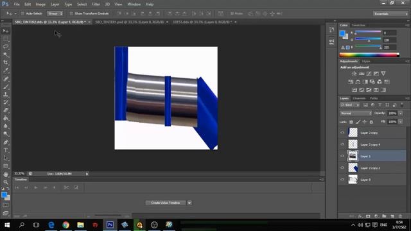This screenshot has width=411, height=231.
Task: Open the blend mode Normal dropdown
Action: click(356, 113)
